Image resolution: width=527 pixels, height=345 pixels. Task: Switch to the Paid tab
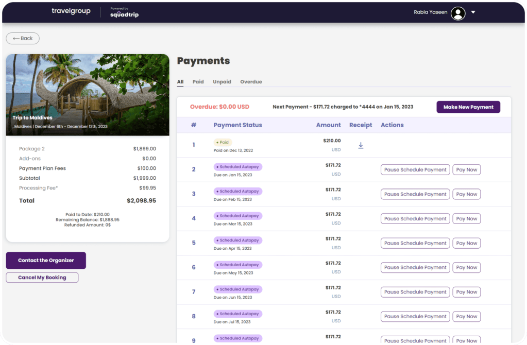coord(198,82)
